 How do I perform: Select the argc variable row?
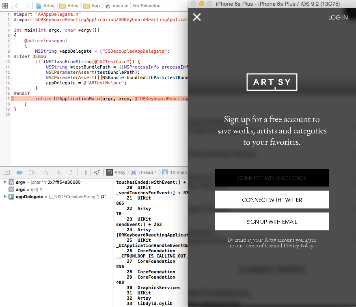tap(57, 189)
